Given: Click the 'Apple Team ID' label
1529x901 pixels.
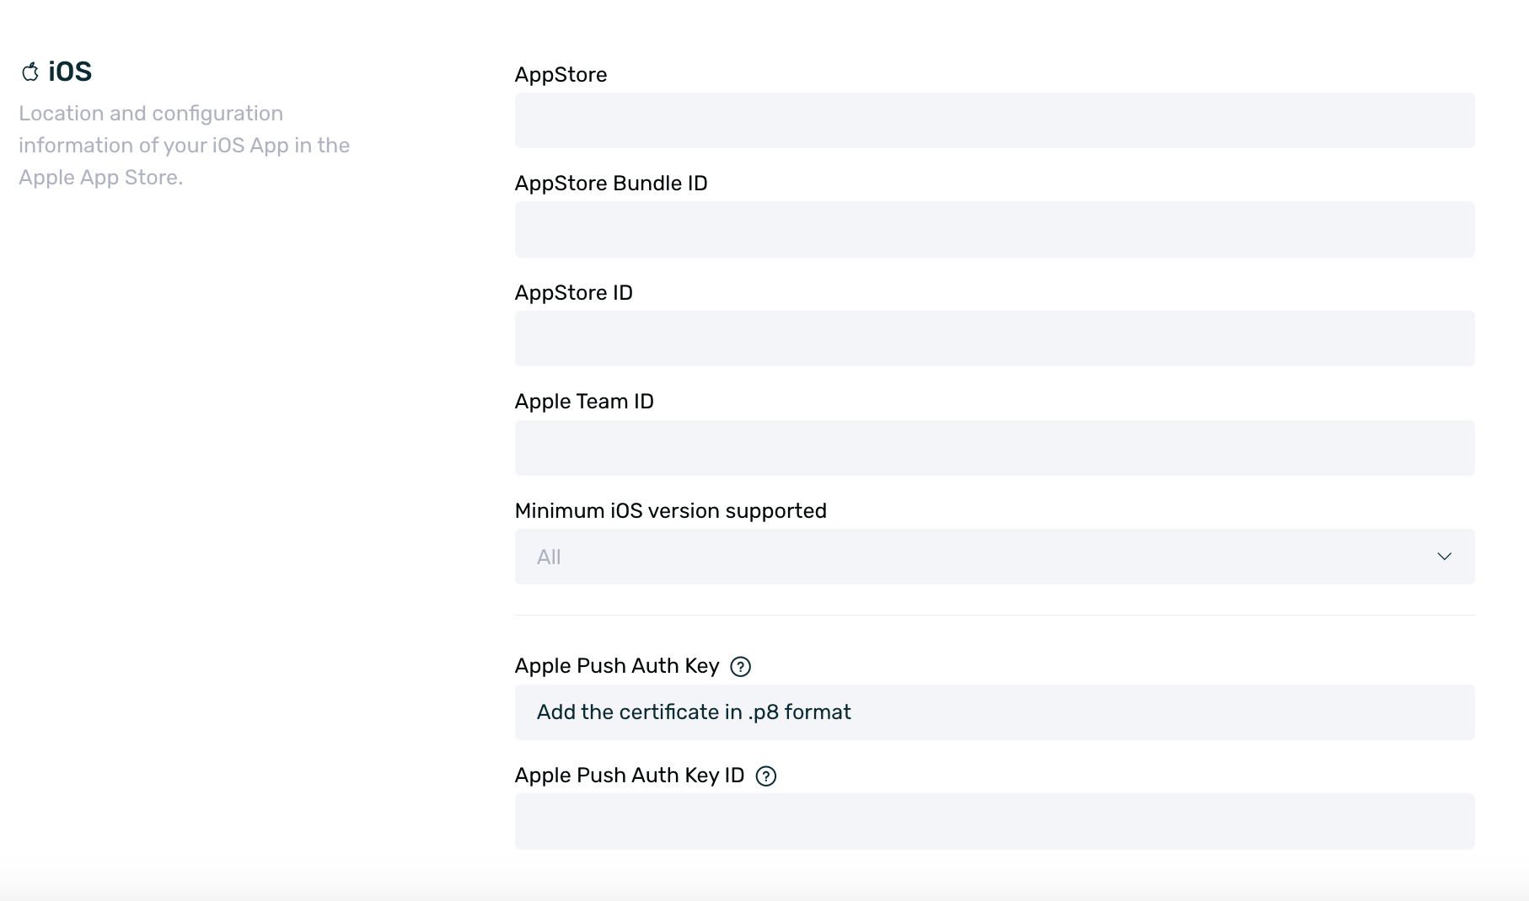Looking at the screenshot, I should pos(584,402).
